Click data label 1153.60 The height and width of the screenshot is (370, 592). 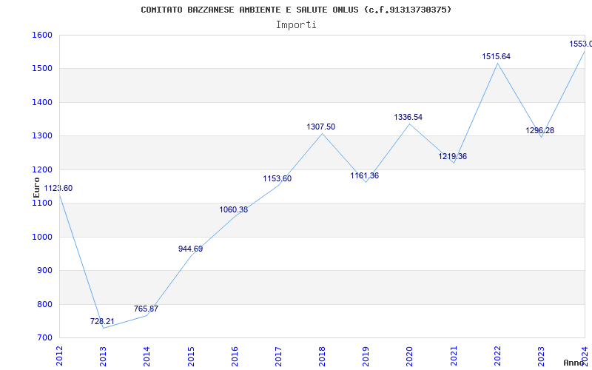277,178
